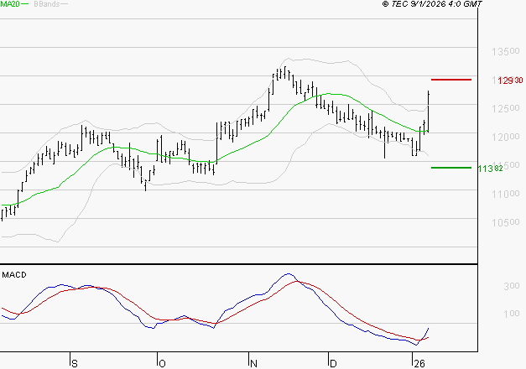The height and width of the screenshot is (369, 526).
Task: Click the 11000 price axis label
Action: [x=506, y=194]
